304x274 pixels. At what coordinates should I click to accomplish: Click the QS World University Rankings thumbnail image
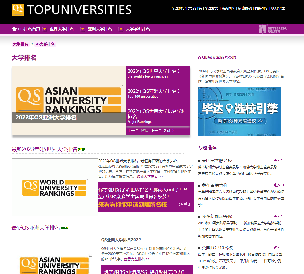tap(55, 187)
